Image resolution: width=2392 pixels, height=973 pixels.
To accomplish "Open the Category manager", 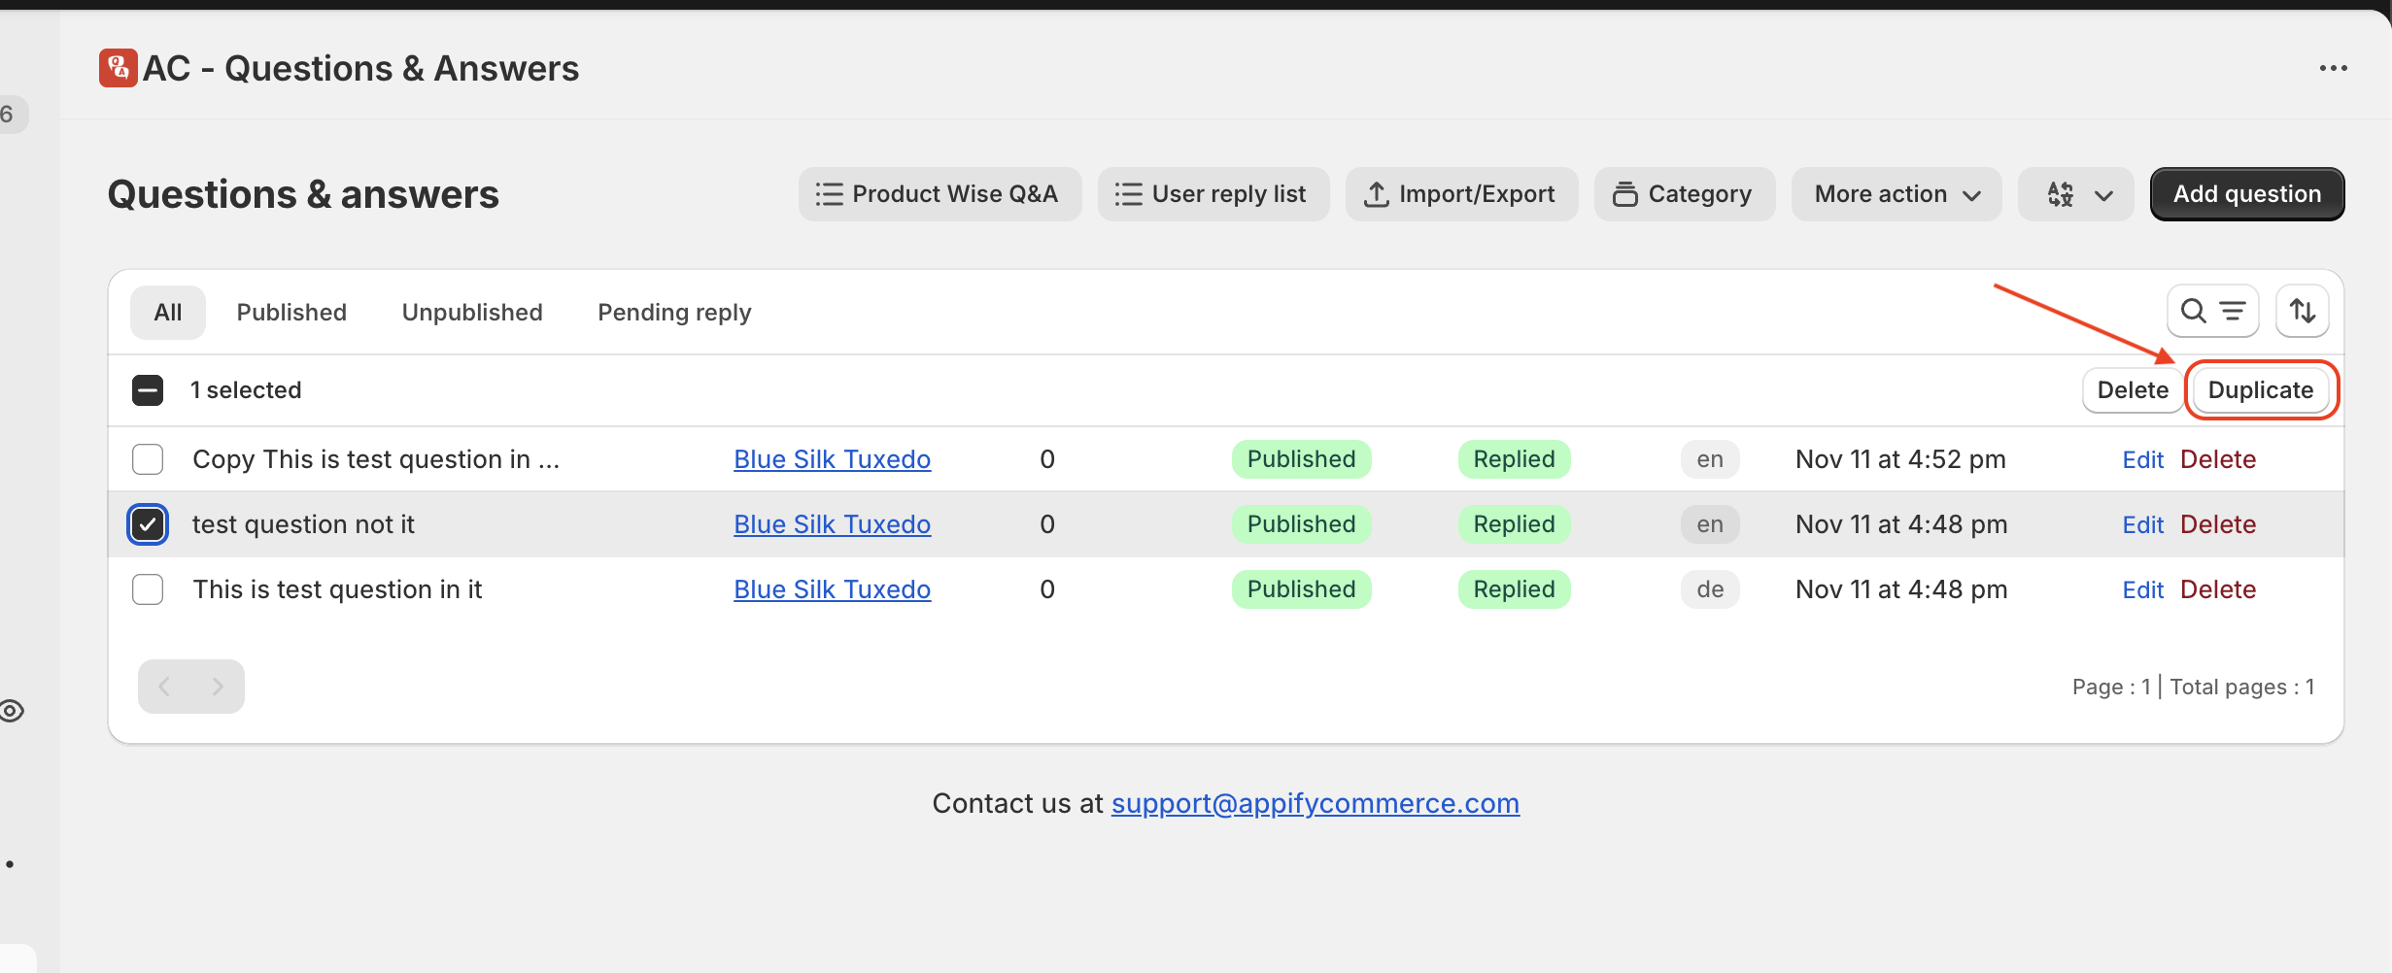I will pos(1684,194).
